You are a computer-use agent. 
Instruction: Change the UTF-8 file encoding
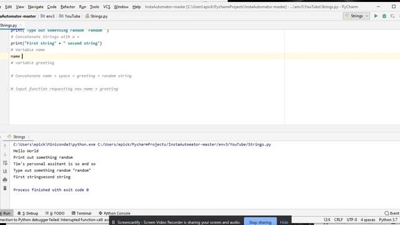point(352,219)
